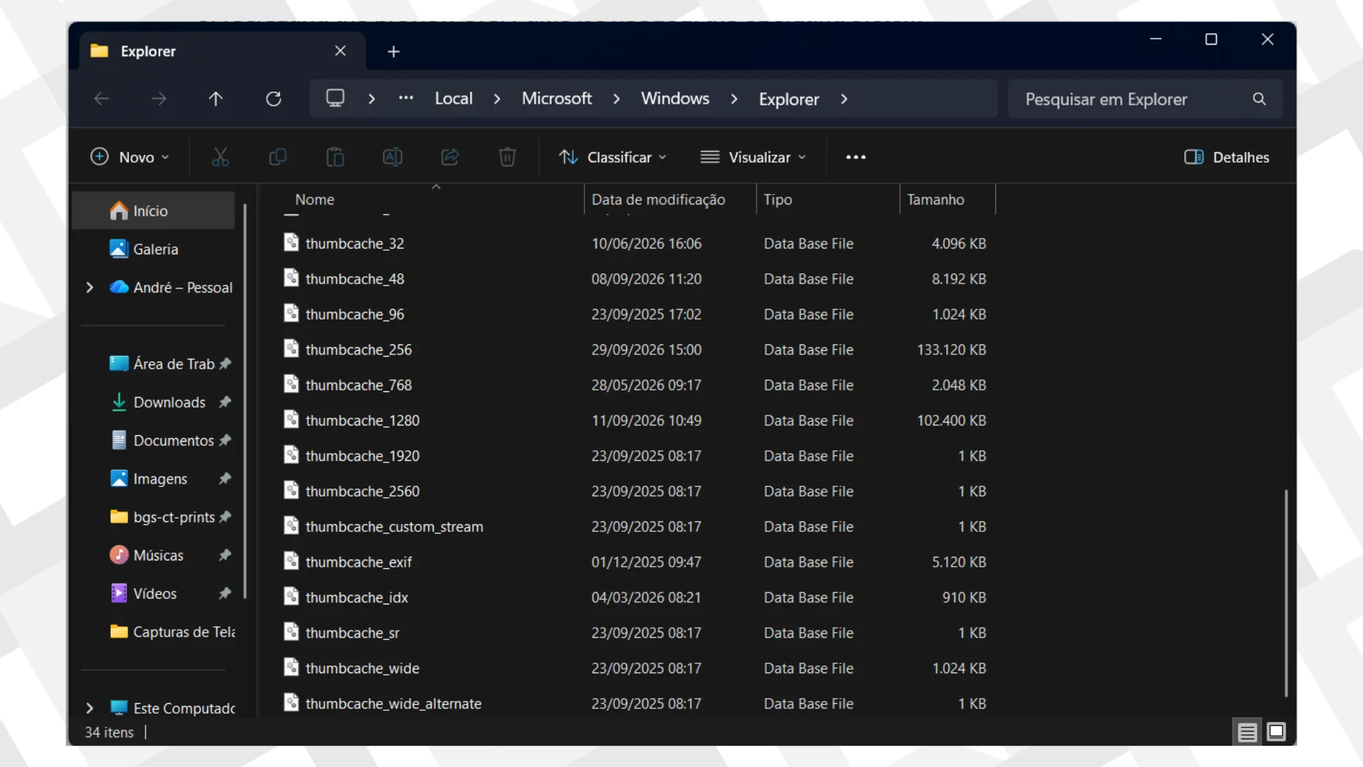Sort by Tamanho column header
This screenshot has height=767, width=1363.
pyautogui.click(x=947, y=200)
